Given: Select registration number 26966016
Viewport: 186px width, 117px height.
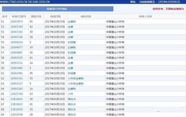Looking at the screenshot, I should click(17, 42).
